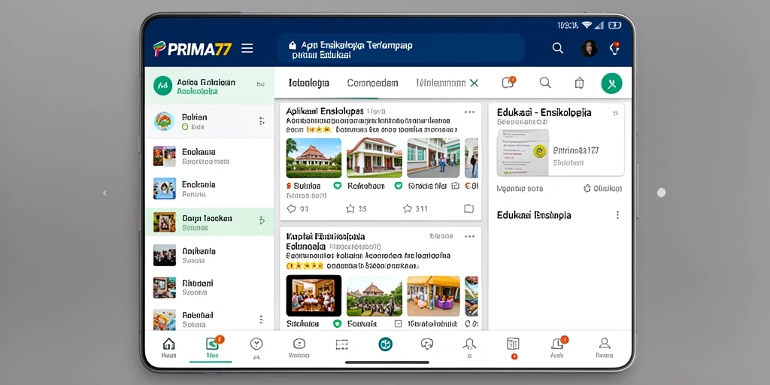Open the garden gathering photo in second card

[374, 296]
